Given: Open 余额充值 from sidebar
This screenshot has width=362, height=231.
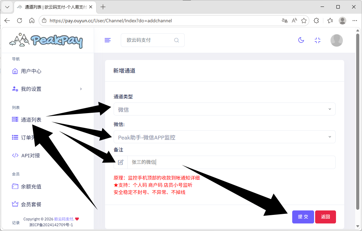Looking at the screenshot, I should tap(31, 187).
